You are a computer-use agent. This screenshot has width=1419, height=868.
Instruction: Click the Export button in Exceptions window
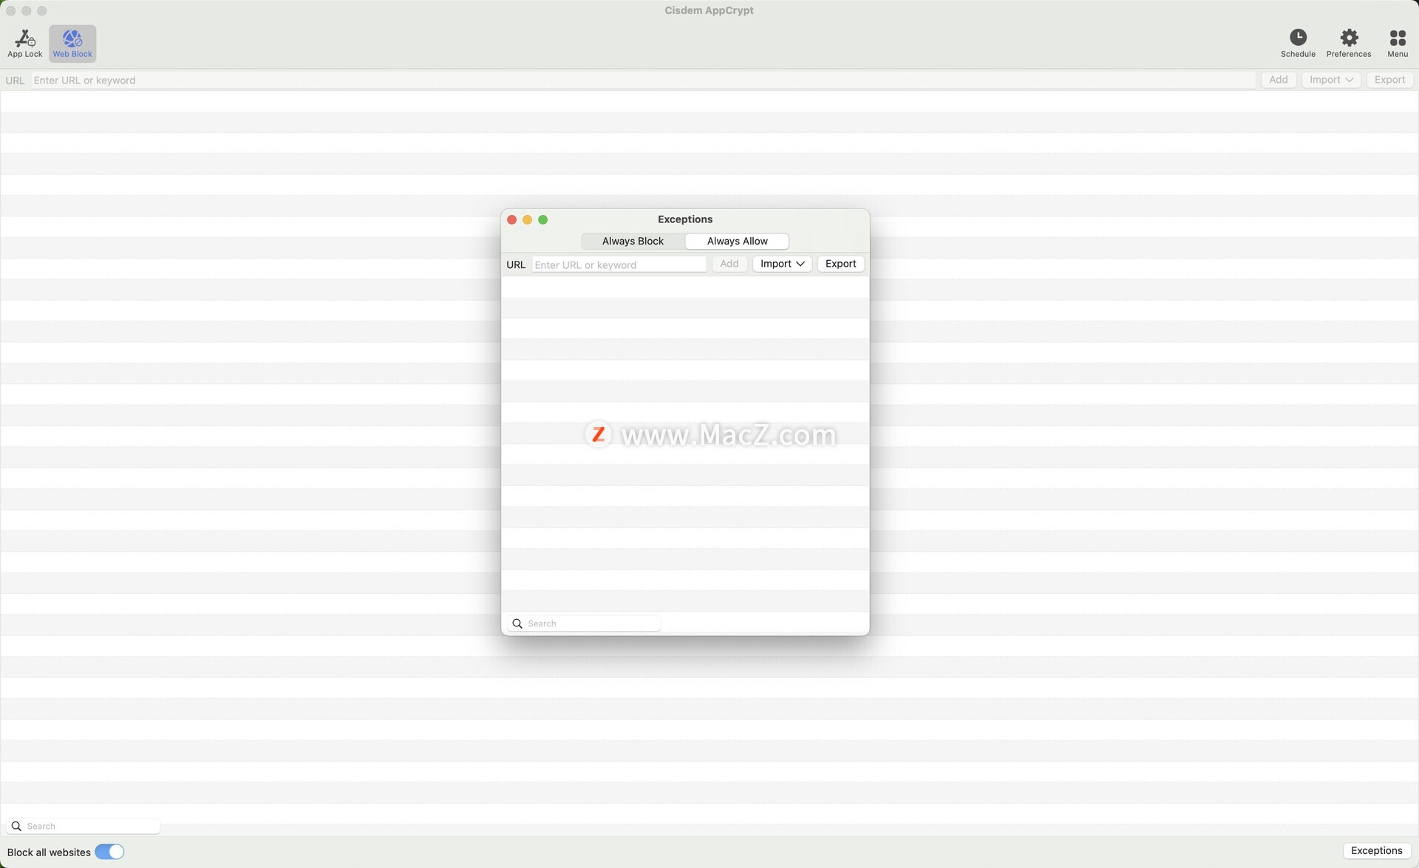840,264
